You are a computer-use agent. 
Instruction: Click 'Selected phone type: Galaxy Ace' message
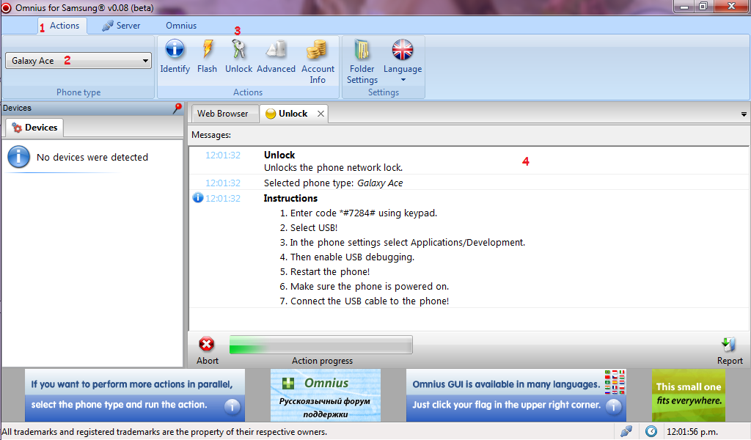(x=334, y=183)
